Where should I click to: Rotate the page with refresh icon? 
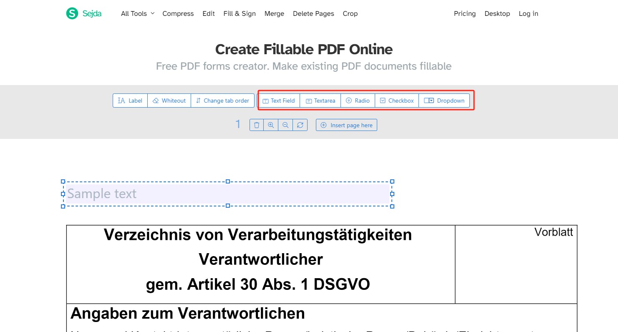(300, 125)
